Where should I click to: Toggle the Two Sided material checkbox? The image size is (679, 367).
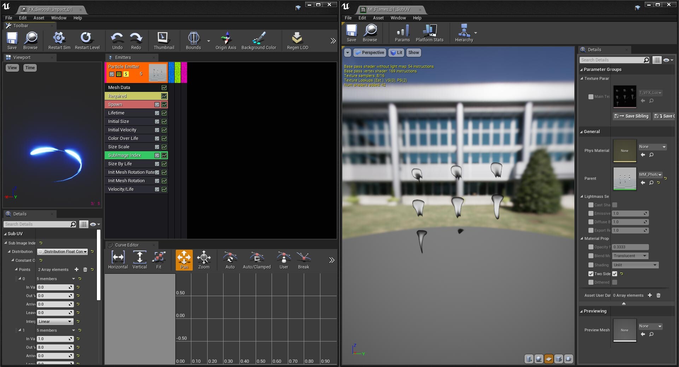(615, 274)
